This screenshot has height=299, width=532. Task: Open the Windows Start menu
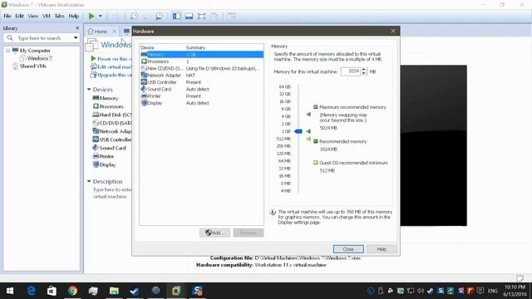click(9, 291)
